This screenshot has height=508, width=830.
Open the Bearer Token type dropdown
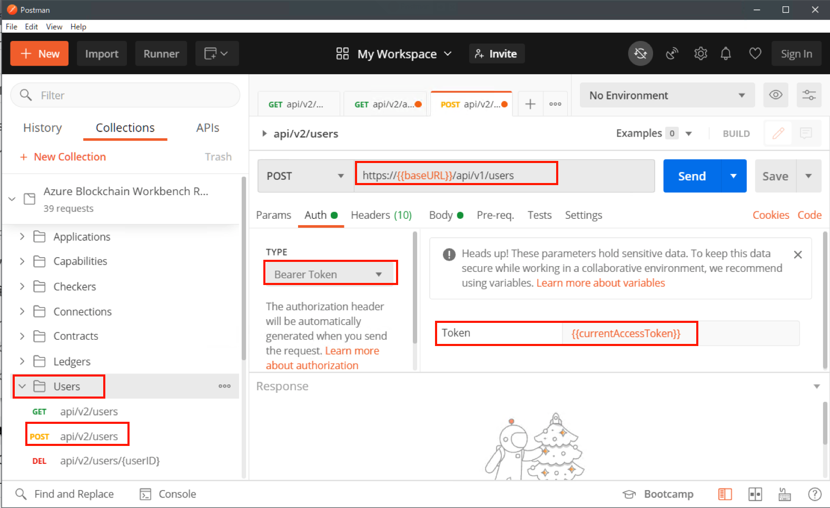click(330, 274)
